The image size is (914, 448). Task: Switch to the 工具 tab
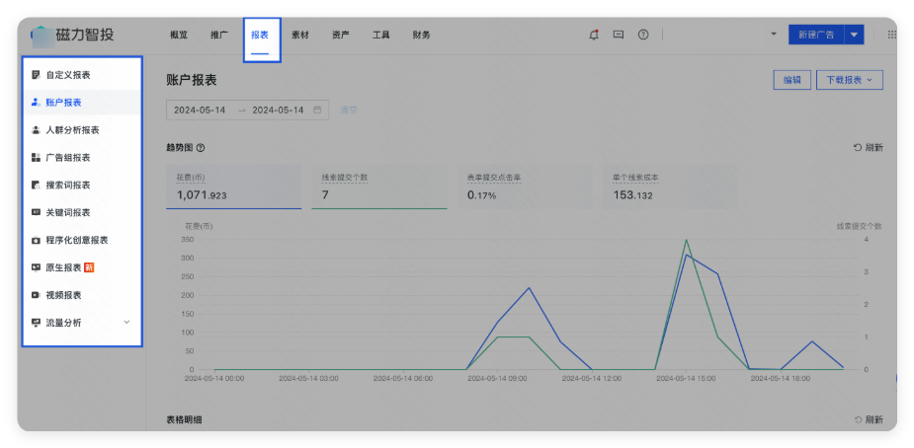coord(380,35)
